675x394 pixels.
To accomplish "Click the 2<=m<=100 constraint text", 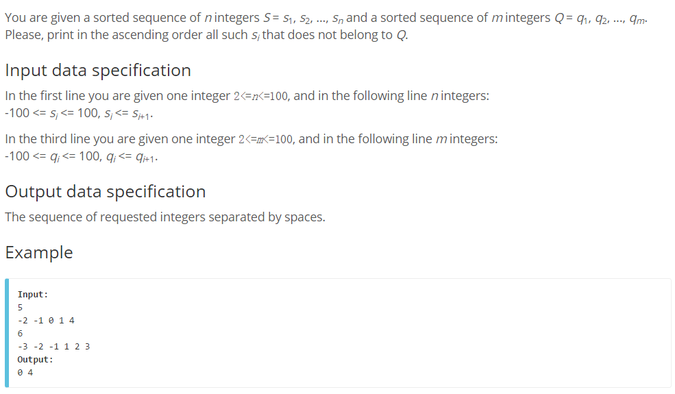I will (266, 139).
